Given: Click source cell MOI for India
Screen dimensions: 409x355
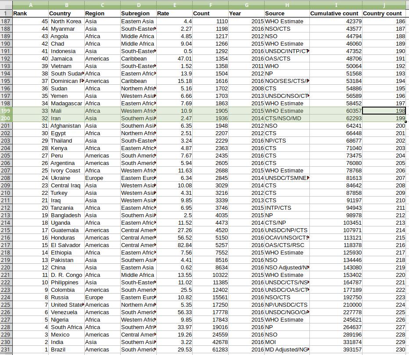Looking at the screenshot, I should tap(287, 342).
